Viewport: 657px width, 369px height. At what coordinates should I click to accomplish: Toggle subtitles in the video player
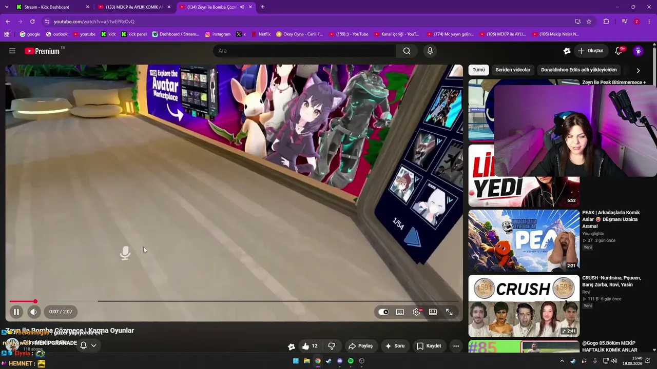click(x=400, y=312)
